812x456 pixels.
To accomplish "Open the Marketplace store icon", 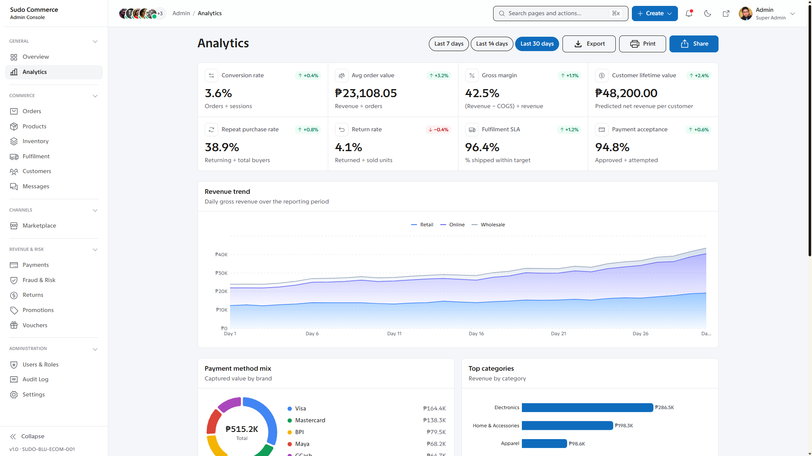I will (14, 226).
